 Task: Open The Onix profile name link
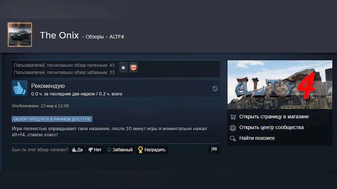tap(59, 35)
